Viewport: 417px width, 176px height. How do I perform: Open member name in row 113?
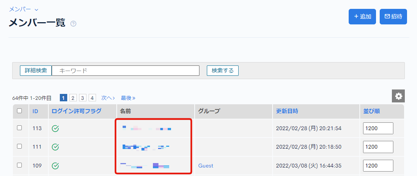(x=147, y=128)
